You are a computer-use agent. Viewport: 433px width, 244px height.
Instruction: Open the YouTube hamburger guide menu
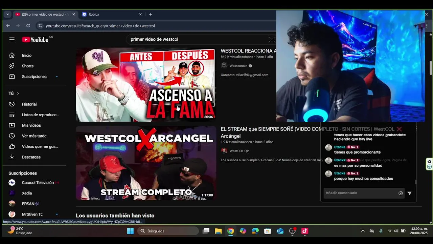[12, 39]
